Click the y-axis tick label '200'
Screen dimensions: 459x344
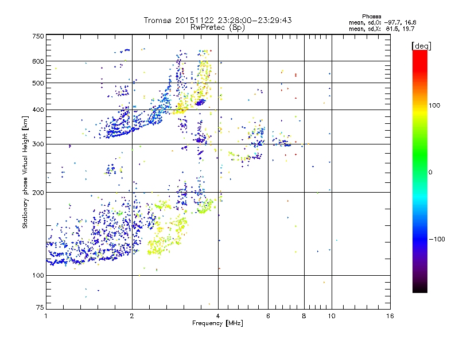(x=38, y=193)
